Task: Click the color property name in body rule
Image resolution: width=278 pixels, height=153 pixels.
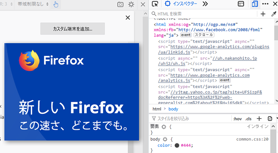Action: (164, 145)
